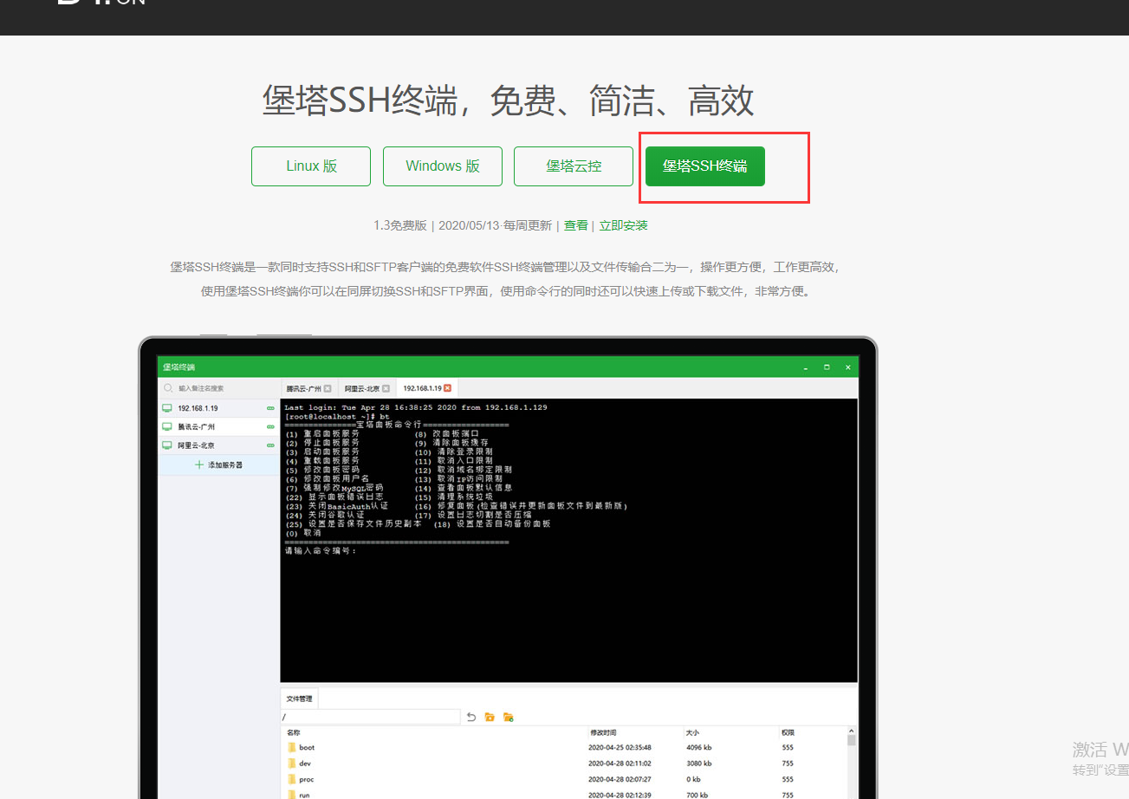
Task: Open the Windows 版 button
Action: [442, 166]
